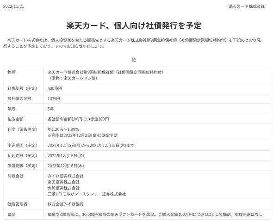Click the 愛称:楽天カードマン債 text
This screenshot has height=221, width=273.
(73, 78)
